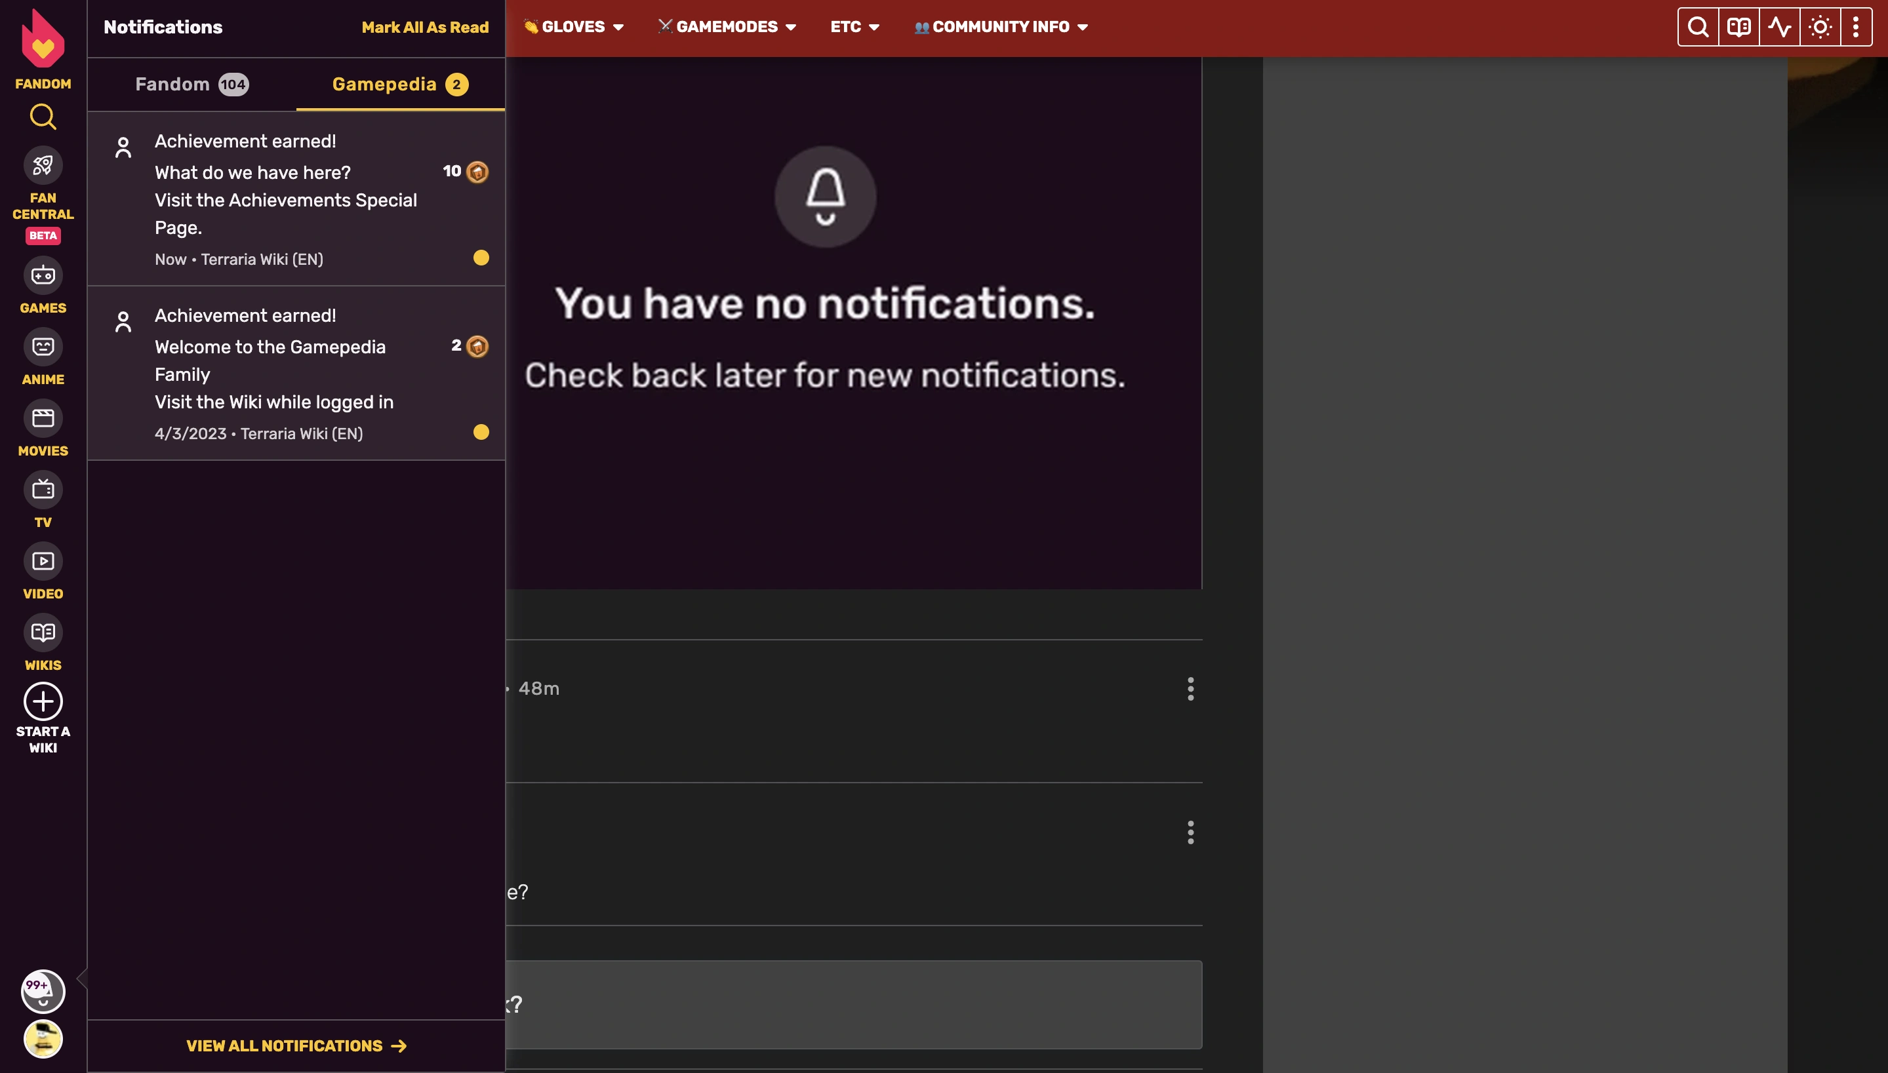Switch to the Fandom notifications tab
1888x1073 pixels.
click(x=191, y=84)
